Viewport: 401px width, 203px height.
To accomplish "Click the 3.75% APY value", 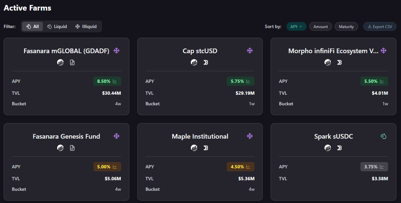I will (x=371, y=167).
